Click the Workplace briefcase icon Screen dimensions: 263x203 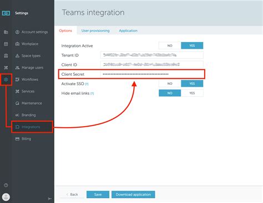pyautogui.click(x=17, y=44)
